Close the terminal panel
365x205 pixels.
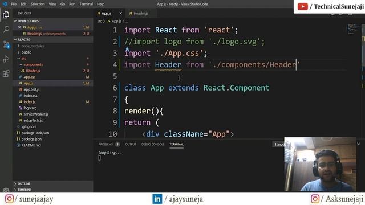pyautogui.click(x=359, y=144)
